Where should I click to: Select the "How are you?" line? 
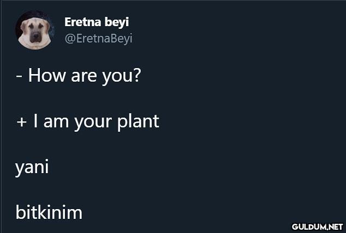pyautogui.click(x=78, y=75)
